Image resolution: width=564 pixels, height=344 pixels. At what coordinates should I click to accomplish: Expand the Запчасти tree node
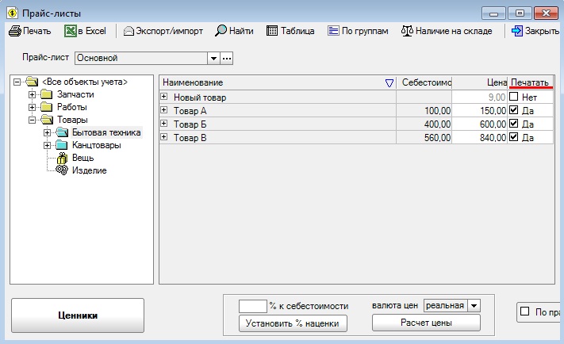[32, 94]
